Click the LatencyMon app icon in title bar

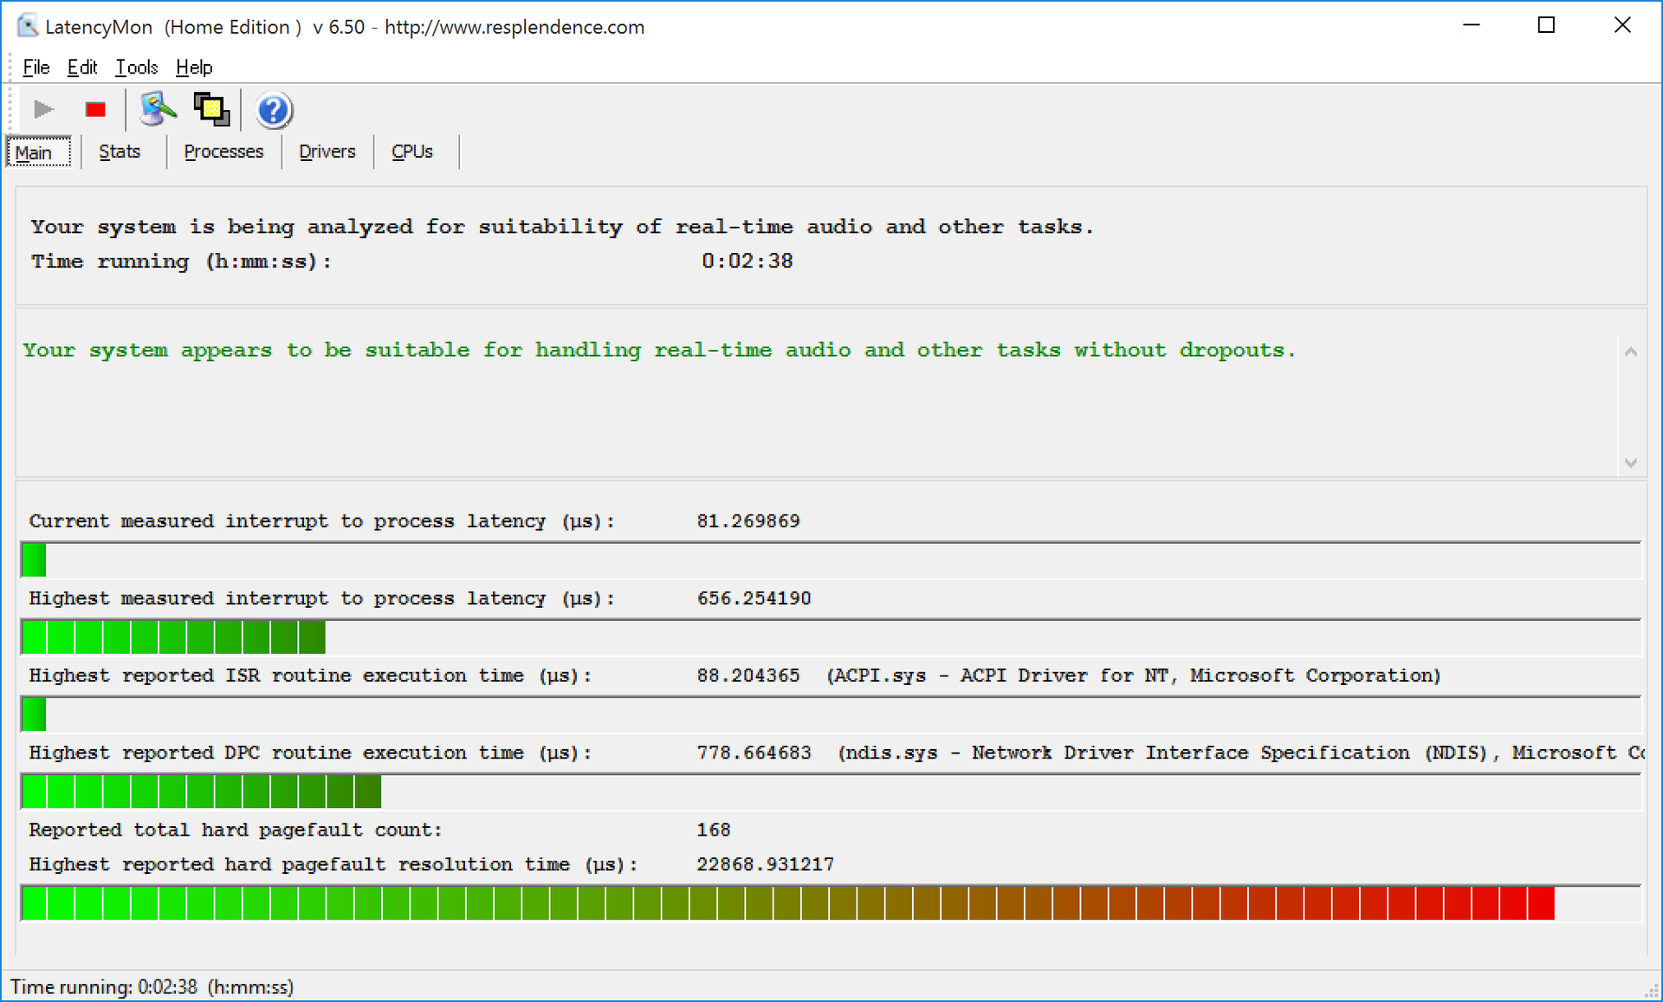pos(28,26)
